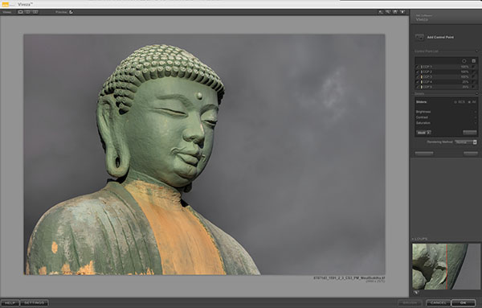Select the Pan hand tool
This screenshot has width=482, height=308.
(x=395, y=12)
